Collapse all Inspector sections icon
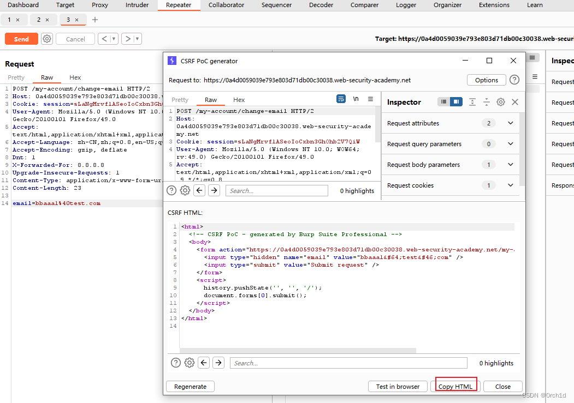 (x=487, y=102)
